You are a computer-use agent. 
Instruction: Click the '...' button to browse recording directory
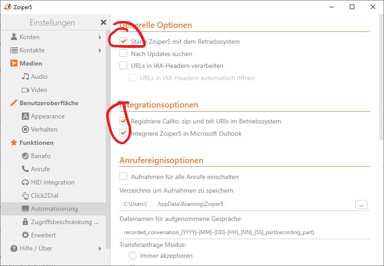click(361, 205)
